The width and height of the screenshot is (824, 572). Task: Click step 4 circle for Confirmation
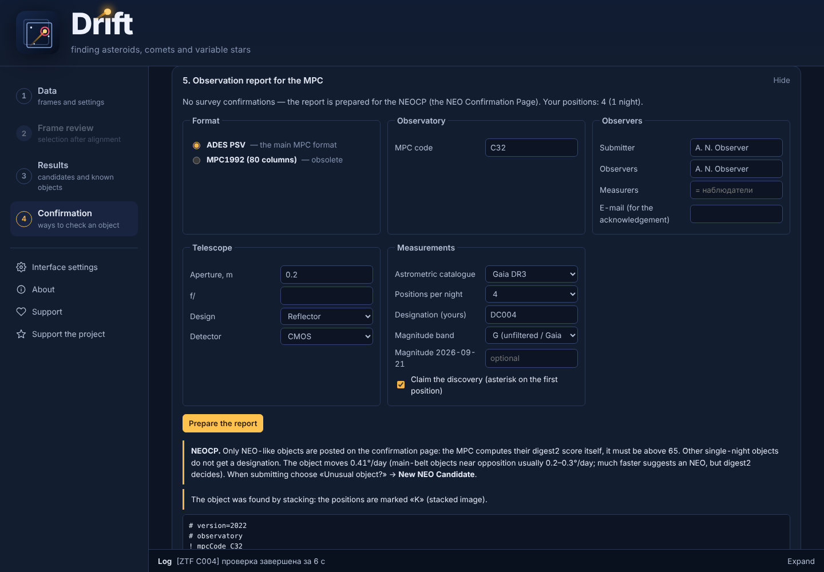tap(24, 219)
